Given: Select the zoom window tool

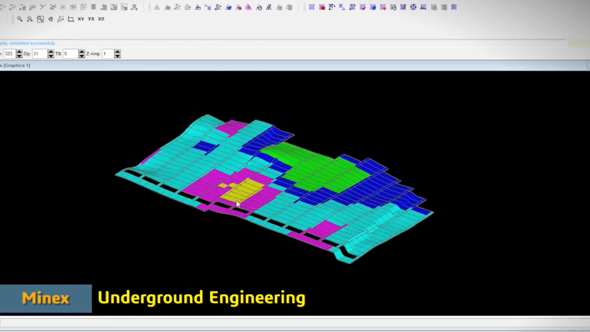Looking at the screenshot, I should pyautogui.click(x=40, y=19).
